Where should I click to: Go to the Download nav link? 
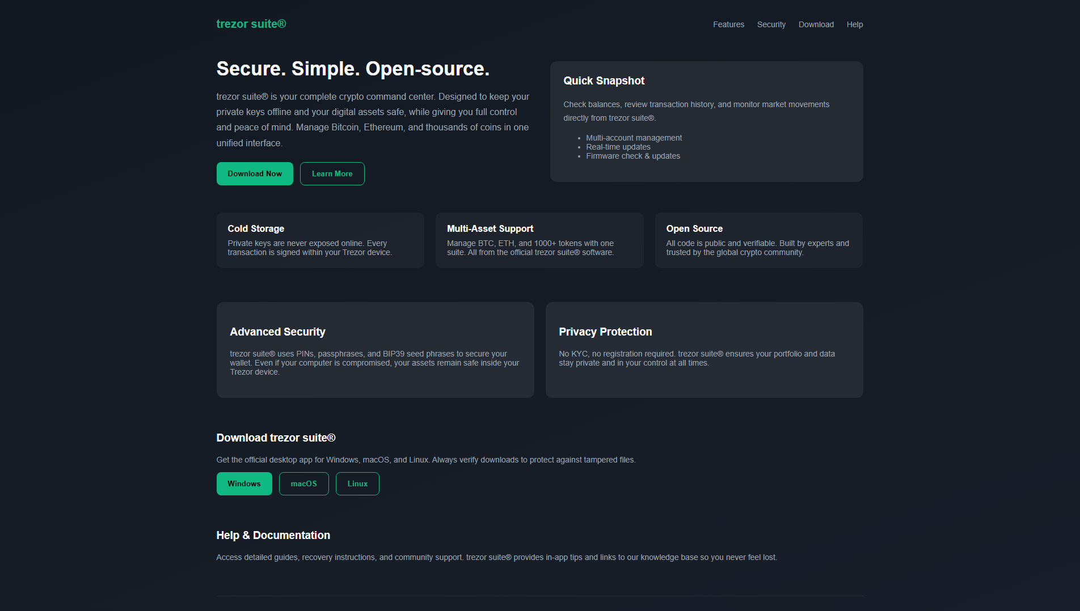tap(816, 24)
